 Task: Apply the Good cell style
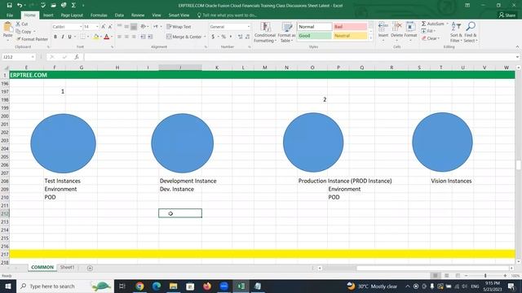point(314,36)
